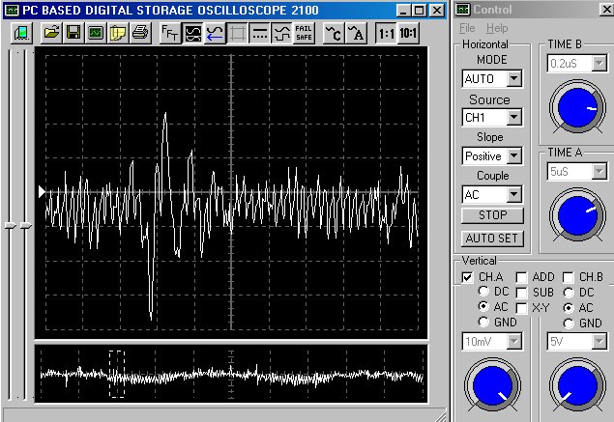Image resolution: width=614 pixels, height=422 pixels.
Task: Open the Slope dropdown showing Positive
Action: click(513, 155)
